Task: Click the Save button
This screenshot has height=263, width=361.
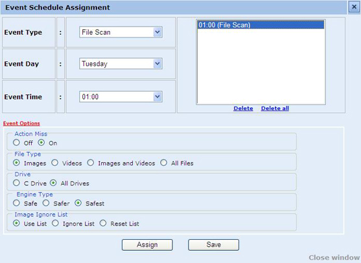Action: coord(214,245)
